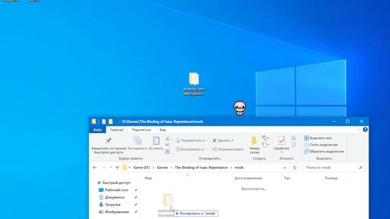Switch to the Поделиться ribbon tab
The image size is (390, 219).
pos(141,130)
